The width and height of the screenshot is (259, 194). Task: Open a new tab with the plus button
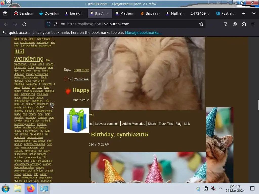(244, 14)
